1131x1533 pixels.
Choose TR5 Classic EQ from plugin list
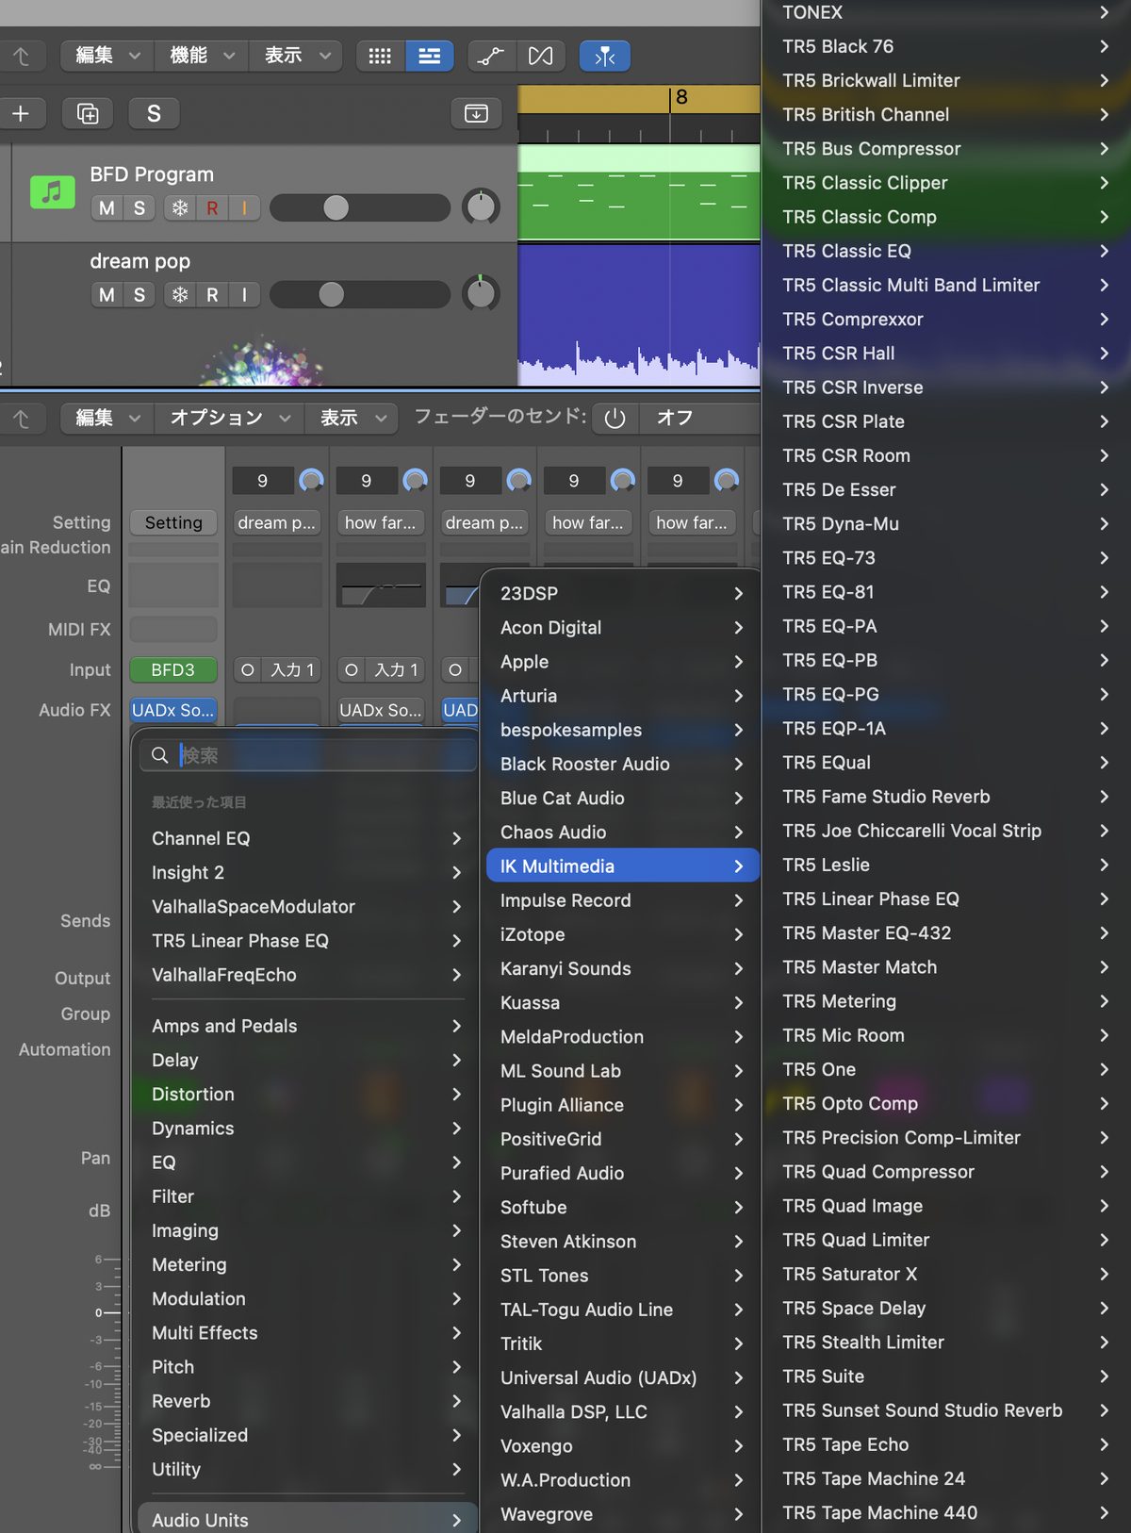click(946, 251)
